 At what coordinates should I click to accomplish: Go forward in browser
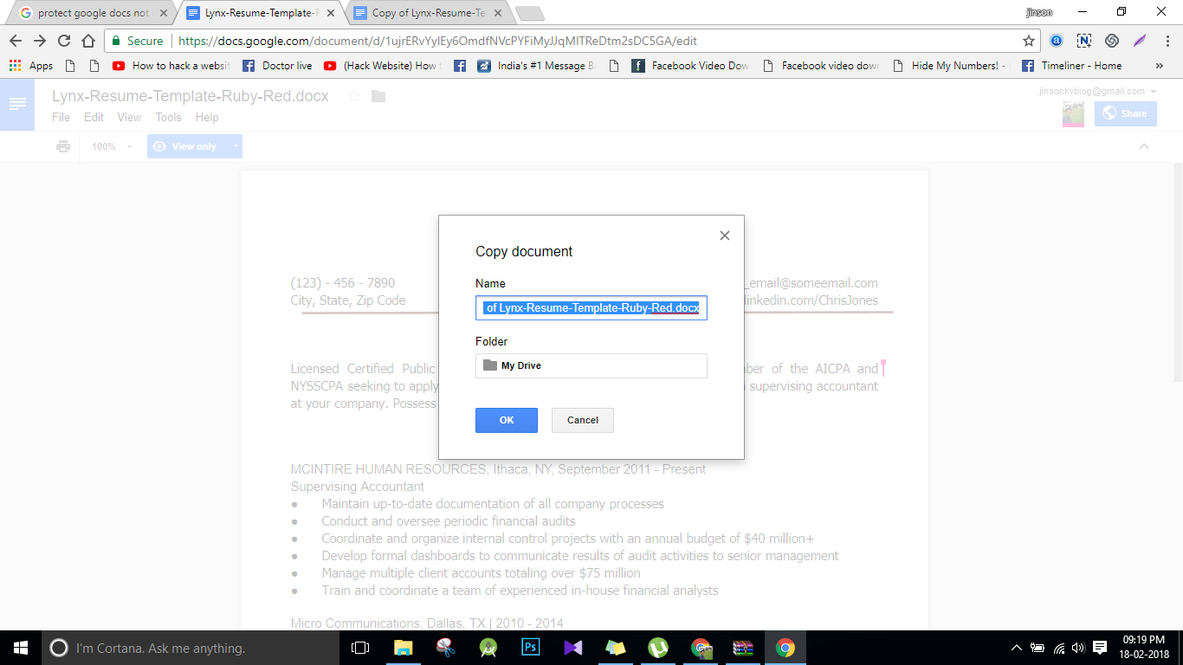pyautogui.click(x=40, y=41)
